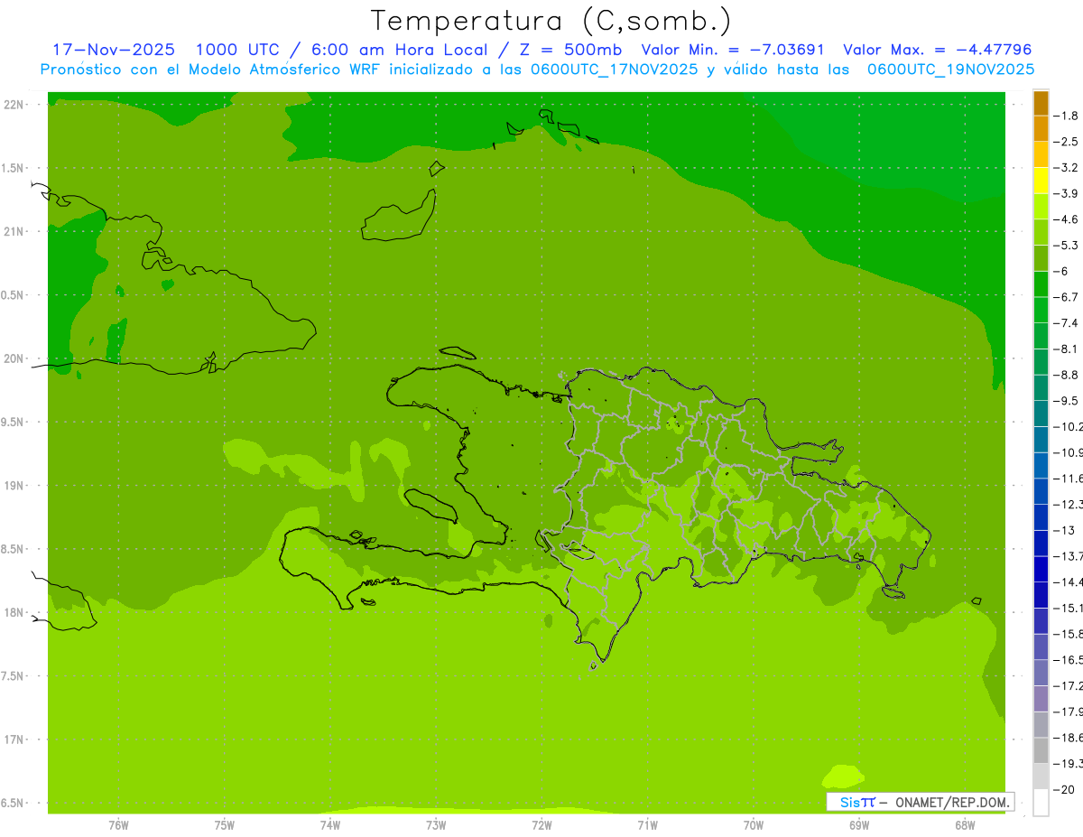
Task: Click the latitude label "18N"
Action: click(14, 613)
